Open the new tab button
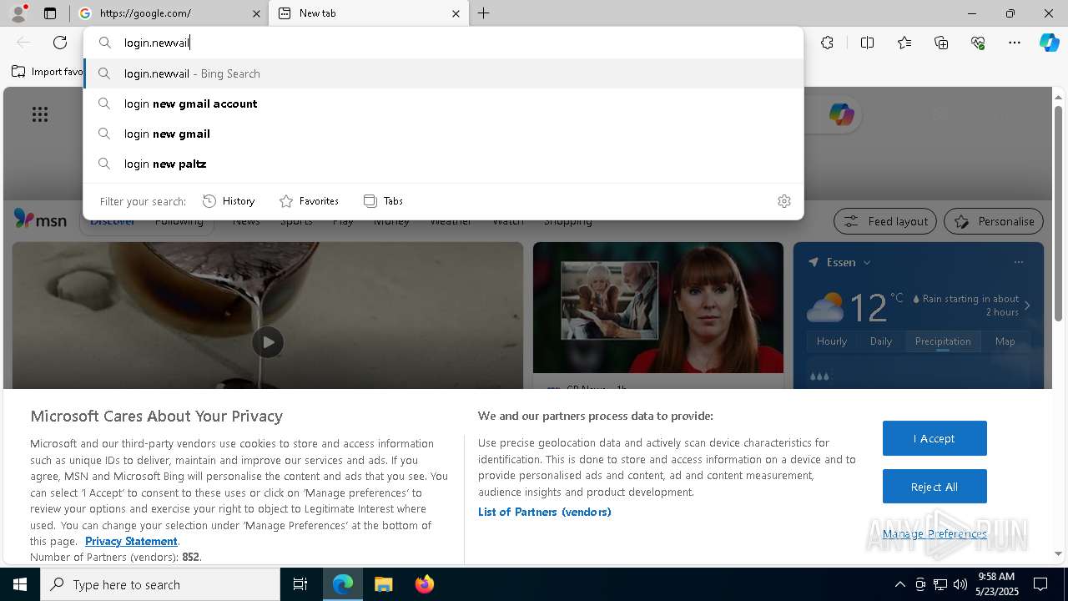Viewport: 1068px width, 601px height. 484,13
